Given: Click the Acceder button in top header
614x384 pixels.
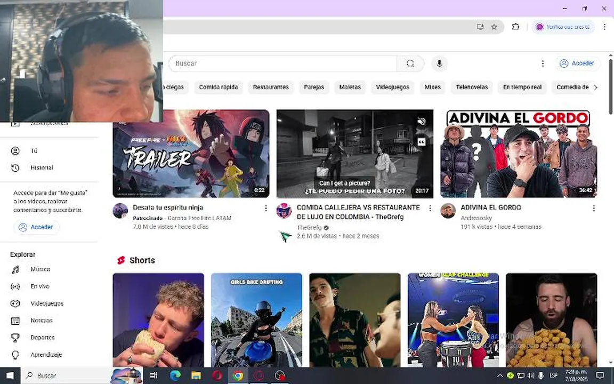Looking at the screenshot, I should (x=577, y=63).
